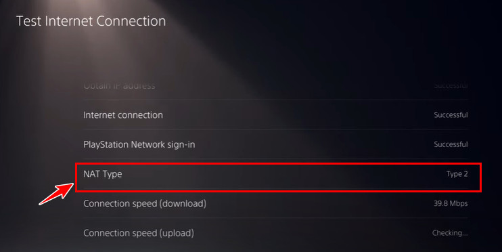The image size is (502, 252).
Task: Click the word PlayStation in the list
Action: [106, 144]
